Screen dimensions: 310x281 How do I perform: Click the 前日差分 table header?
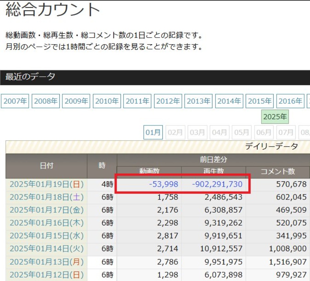214,159
